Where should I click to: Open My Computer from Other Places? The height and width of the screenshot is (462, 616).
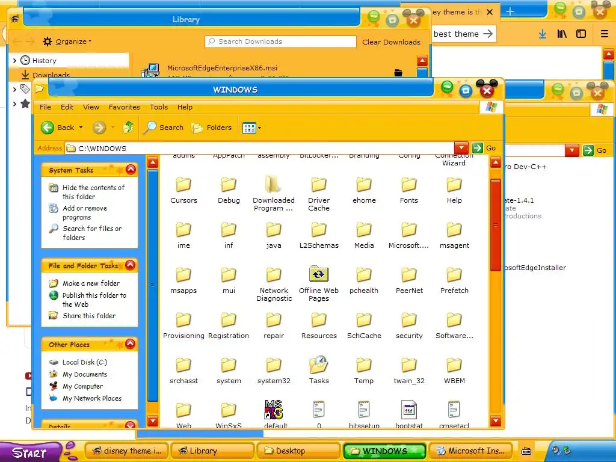(82, 386)
